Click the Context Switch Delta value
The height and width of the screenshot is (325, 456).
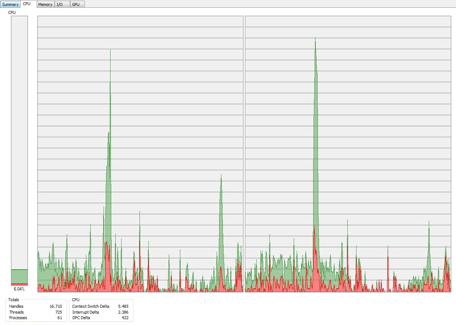(123, 306)
